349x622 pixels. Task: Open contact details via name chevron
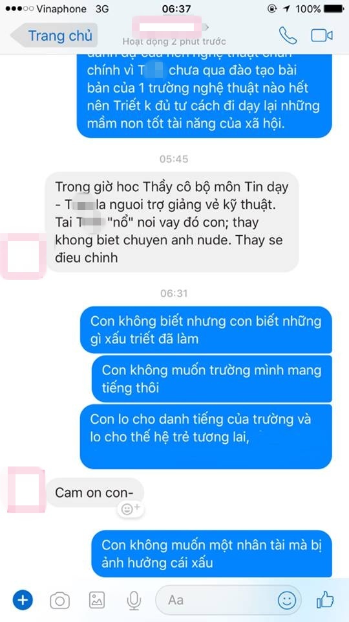206,27
